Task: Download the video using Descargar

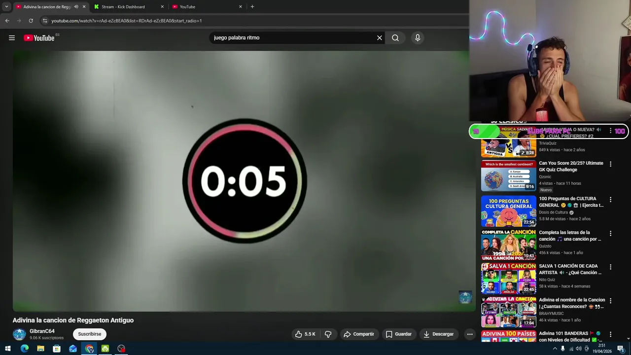Action: click(x=438, y=334)
